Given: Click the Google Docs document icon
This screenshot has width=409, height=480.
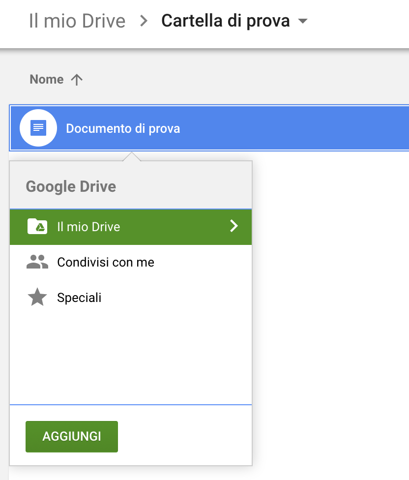Looking at the screenshot, I should pyautogui.click(x=38, y=128).
